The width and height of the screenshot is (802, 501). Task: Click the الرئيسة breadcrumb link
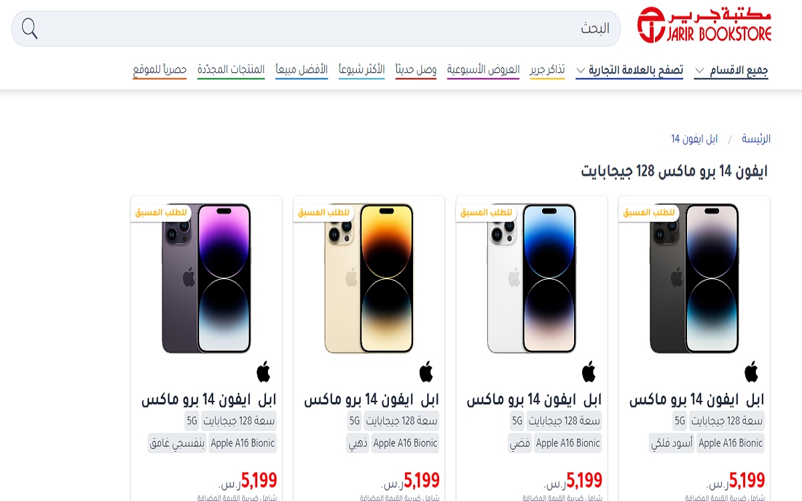tap(756, 139)
